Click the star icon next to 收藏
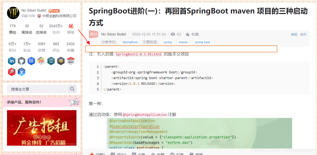Screen dimensions: 317x155 (188, 34)
